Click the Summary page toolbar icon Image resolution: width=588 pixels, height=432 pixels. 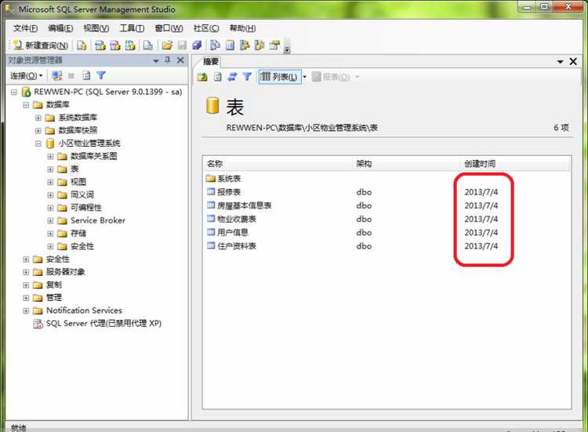230,45
